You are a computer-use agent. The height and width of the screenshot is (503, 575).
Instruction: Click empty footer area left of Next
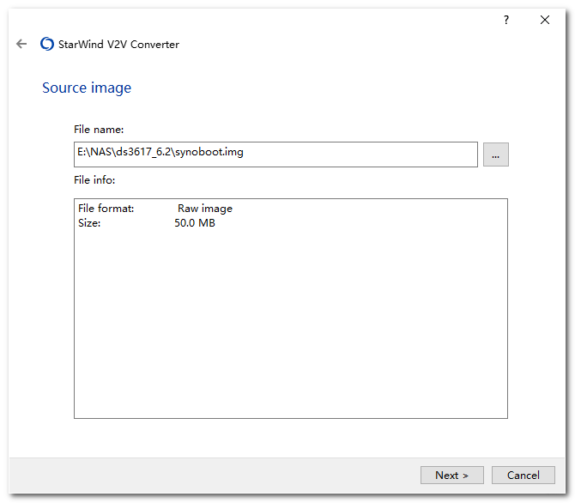tap(215, 475)
